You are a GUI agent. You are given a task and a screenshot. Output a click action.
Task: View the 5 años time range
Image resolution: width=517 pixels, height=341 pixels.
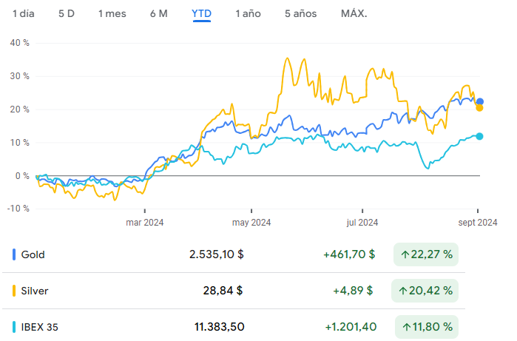300,14
